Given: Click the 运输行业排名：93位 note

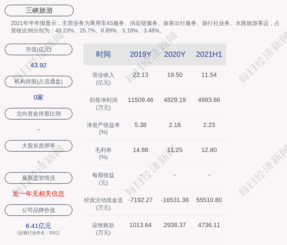Looking at the screenshot, I should tap(39, 233).
